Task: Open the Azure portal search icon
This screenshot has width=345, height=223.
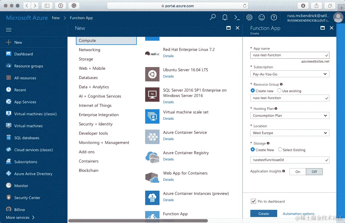Action: pyautogui.click(x=213, y=17)
